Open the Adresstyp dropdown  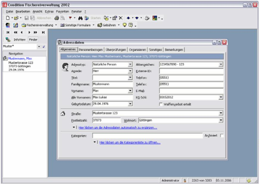tap(130, 64)
